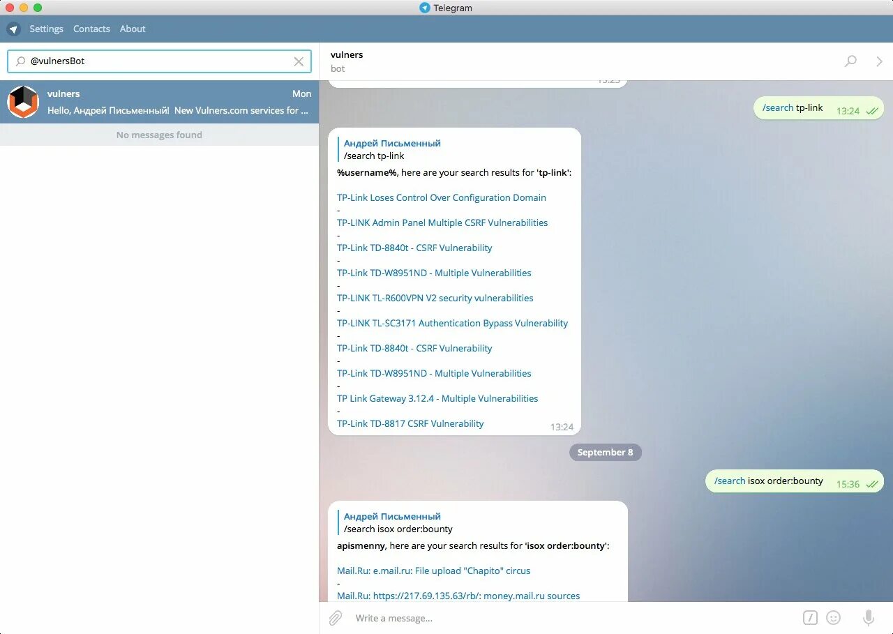This screenshot has height=634, width=893.
Task: Click the 13:24 timestamp on the tp-link results
Action: tap(562, 427)
